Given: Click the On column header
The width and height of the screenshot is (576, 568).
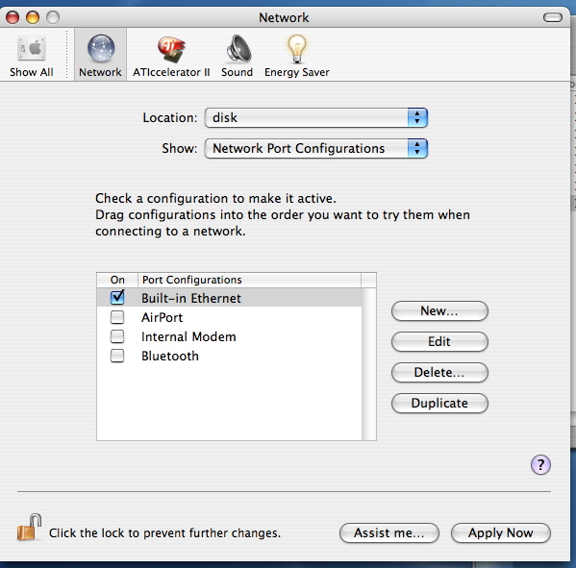Looking at the screenshot, I should (x=117, y=280).
